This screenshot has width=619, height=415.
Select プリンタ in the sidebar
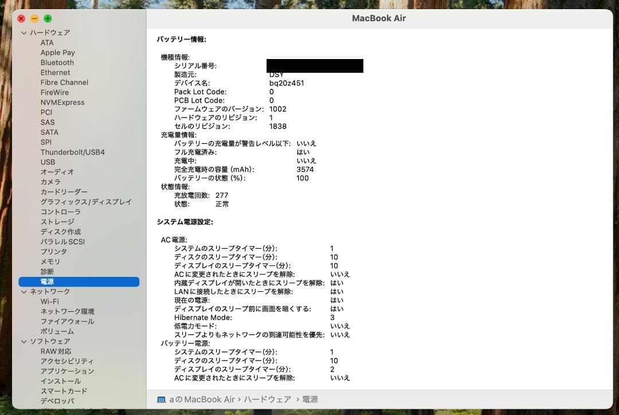pos(54,252)
